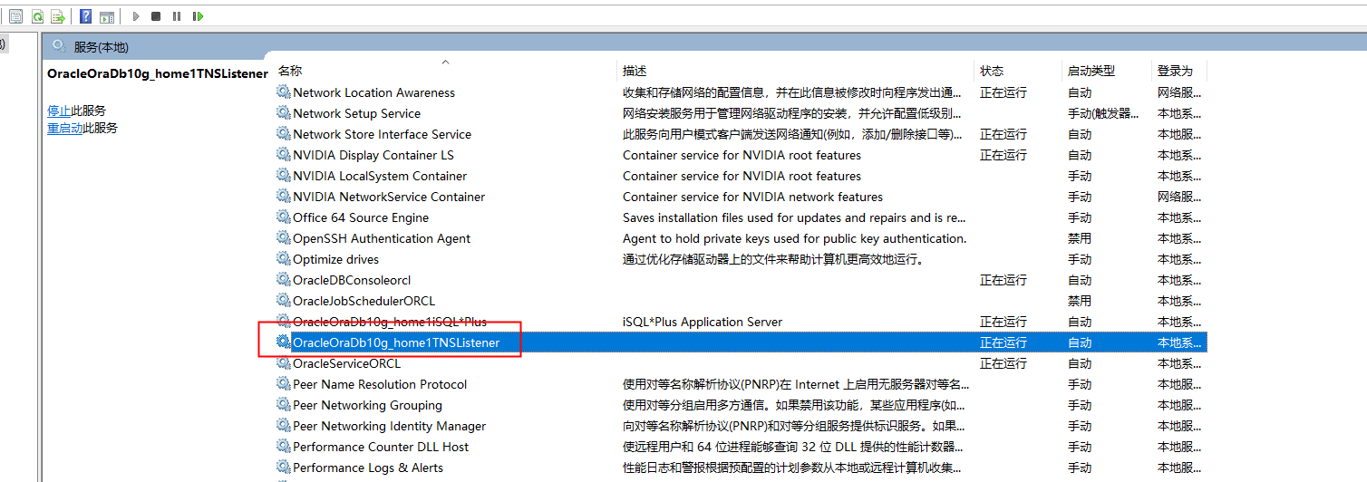Click the Stop Service square icon
The width and height of the screenshot is (1367, 482).
pos(156,16)
